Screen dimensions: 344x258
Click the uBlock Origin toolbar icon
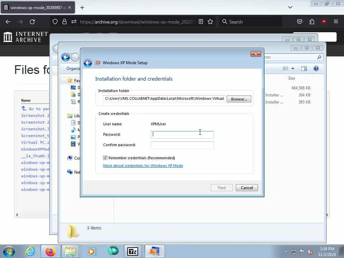click(324, 21)
